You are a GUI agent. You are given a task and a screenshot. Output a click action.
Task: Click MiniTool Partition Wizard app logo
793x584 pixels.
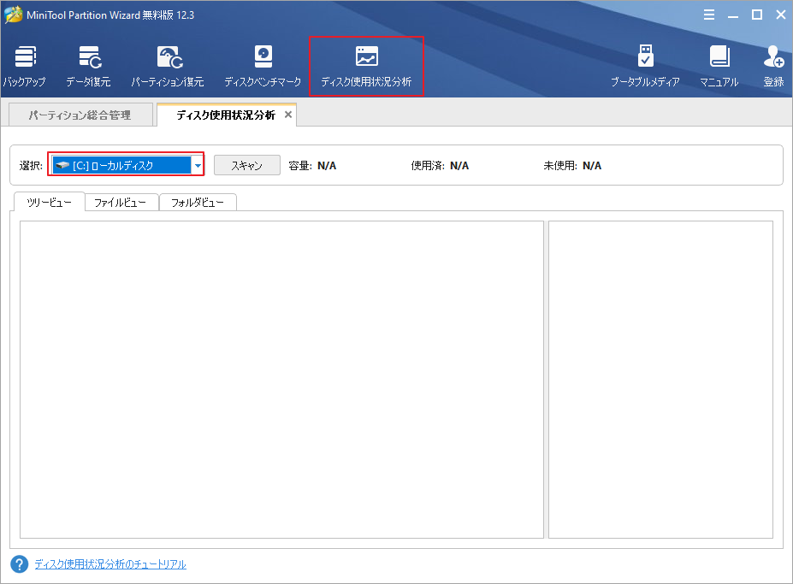13,15
